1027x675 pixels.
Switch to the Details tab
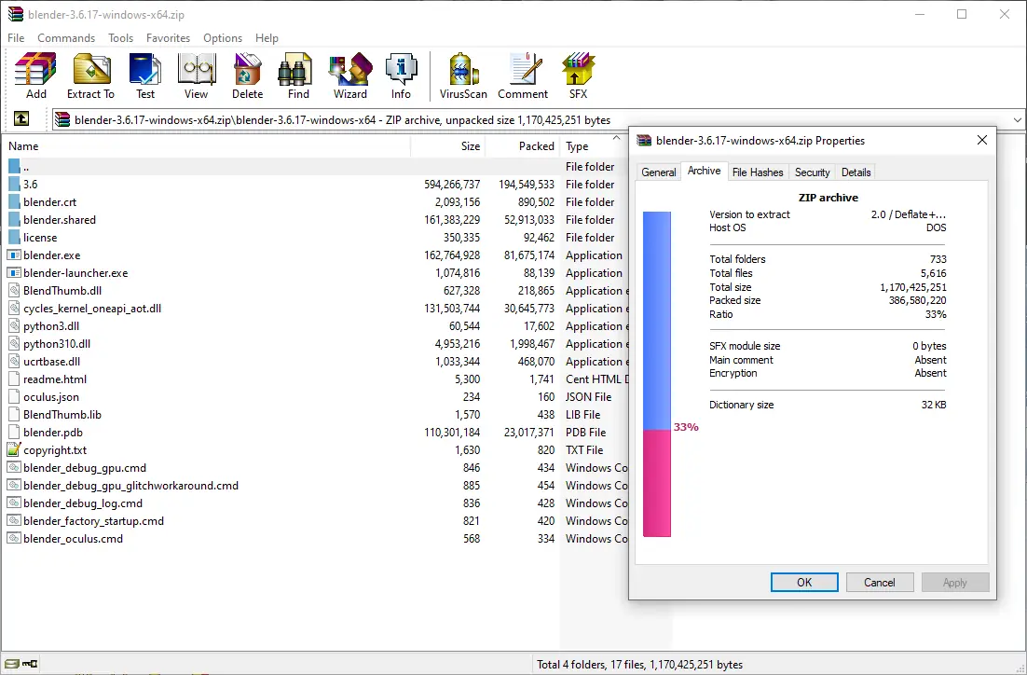(x=856, y=172)
